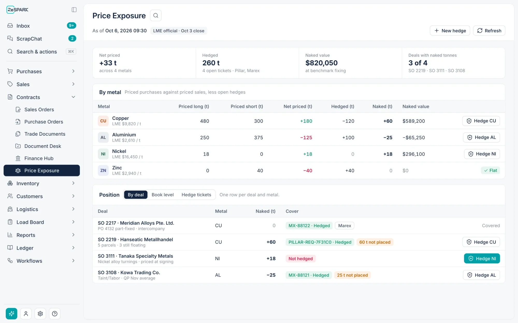The image size is (518, 323).
Task: Open Search & actions
Action: pos(42,51)
